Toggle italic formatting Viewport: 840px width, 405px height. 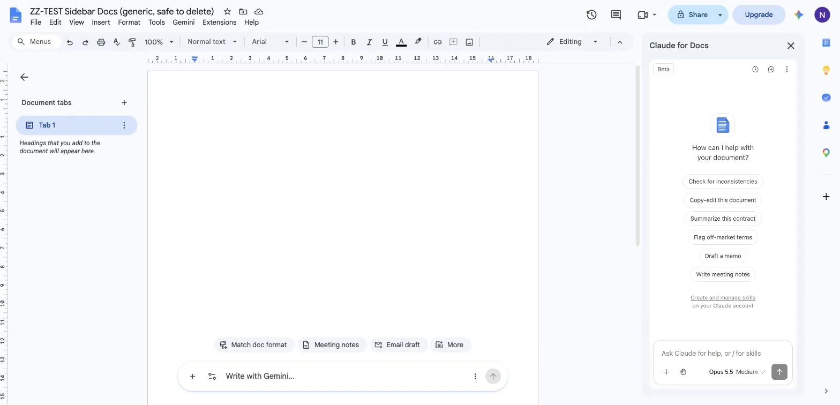[369, 42]
